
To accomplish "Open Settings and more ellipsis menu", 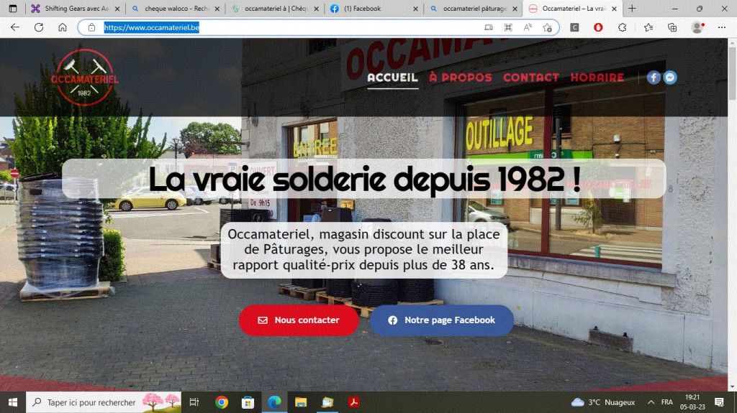I will pos(722,28).
